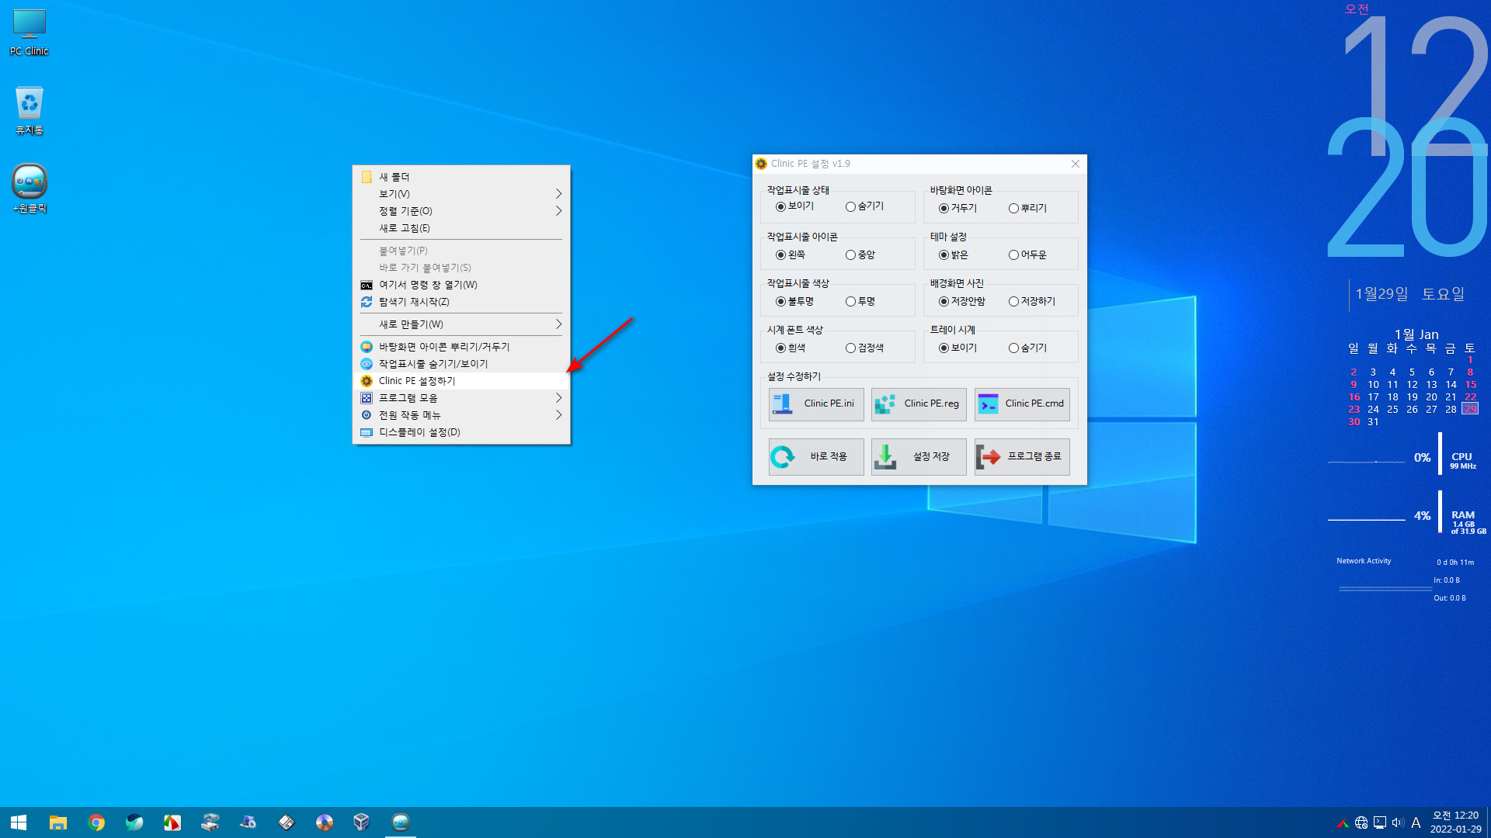
Task: Click the 바로 적용 button
Action: [816, 457]
